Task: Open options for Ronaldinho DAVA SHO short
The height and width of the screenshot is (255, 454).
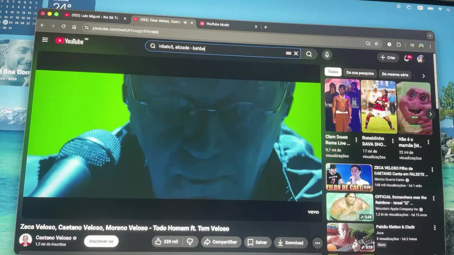Action: 393,141
